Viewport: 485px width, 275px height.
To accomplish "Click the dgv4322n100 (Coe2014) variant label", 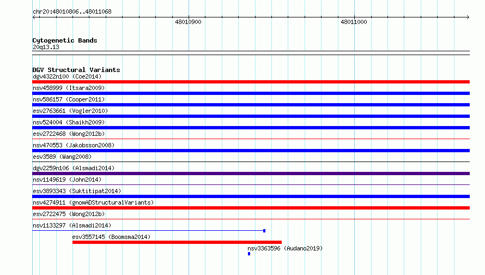I will point(67,76).
